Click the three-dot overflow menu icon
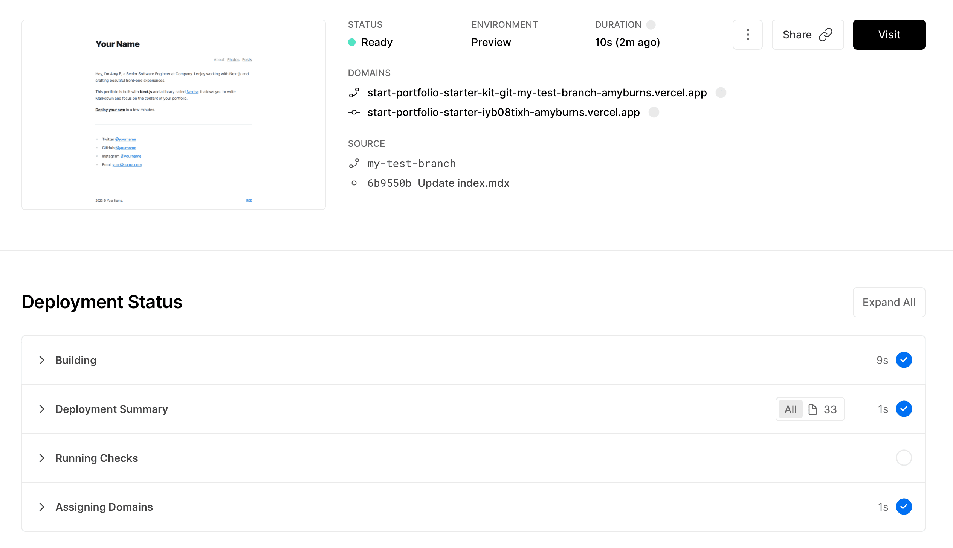 pos(747,35)
